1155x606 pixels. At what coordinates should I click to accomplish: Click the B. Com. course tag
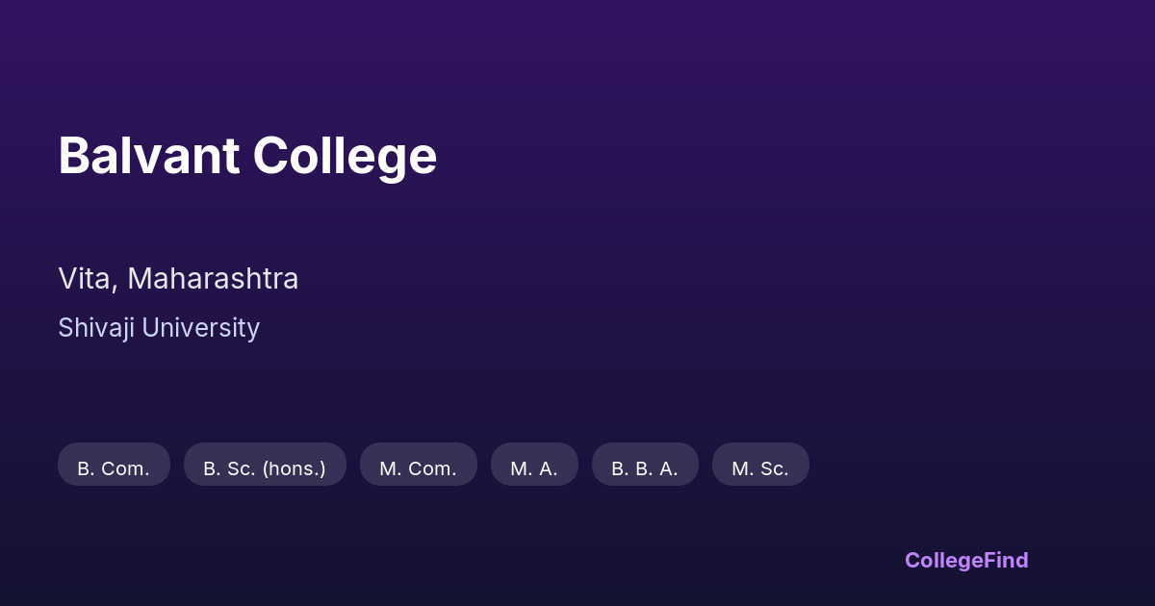[x=114, y=466]
